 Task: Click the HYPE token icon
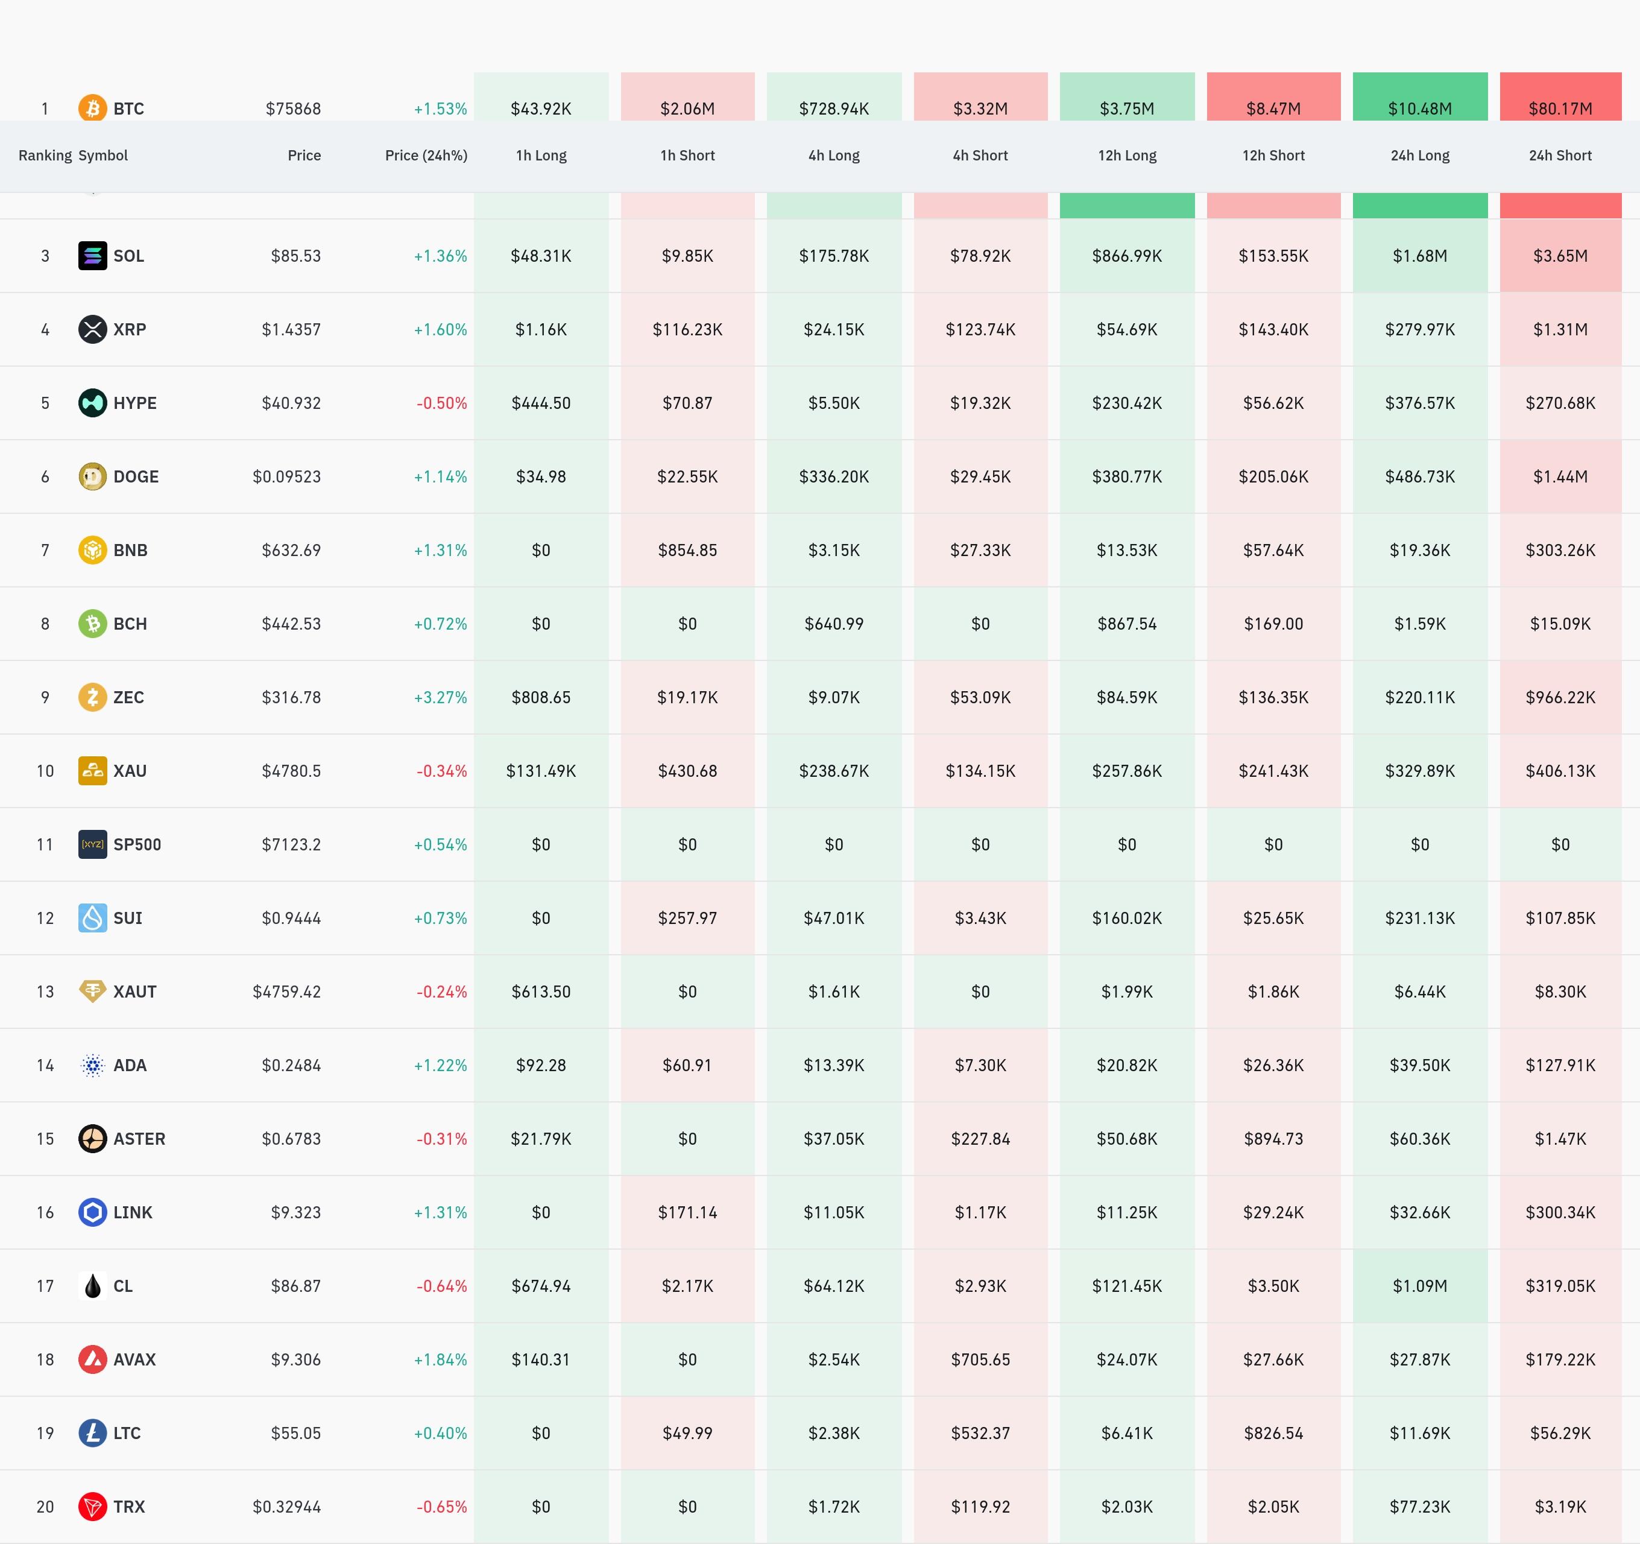[x=92, y=403]
